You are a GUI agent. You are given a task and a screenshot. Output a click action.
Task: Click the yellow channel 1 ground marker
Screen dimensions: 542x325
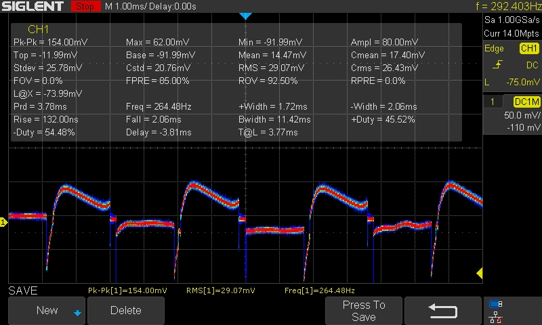pos(3,222)
